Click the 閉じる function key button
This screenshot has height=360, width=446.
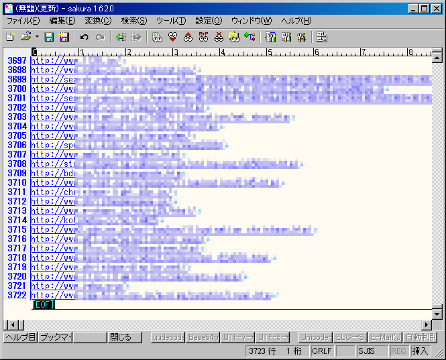click(125, 337)
